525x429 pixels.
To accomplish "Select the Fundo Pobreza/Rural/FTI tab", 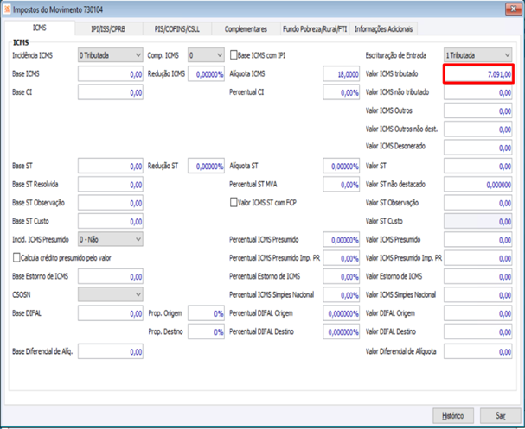I will (x=315, y=29).
